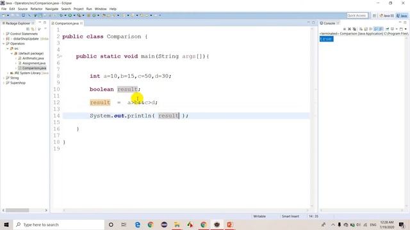Select the Comparison.java editor tab
Viewport: 410px width, 230px height.
coord(67,23)
